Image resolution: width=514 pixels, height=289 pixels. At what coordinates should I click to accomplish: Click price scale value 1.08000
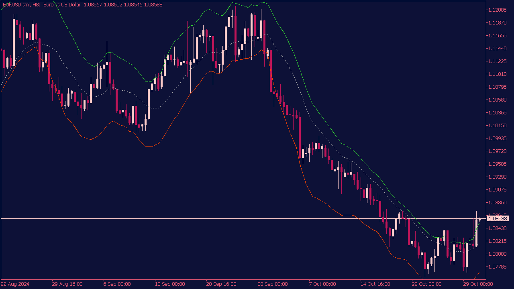(x=498, y=254)
